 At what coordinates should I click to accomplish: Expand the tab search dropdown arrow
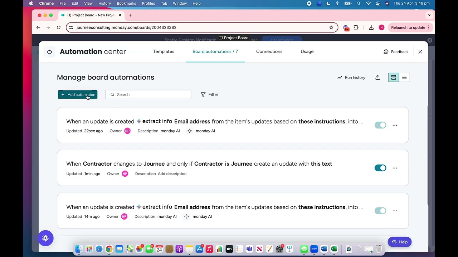coord(429,15)
